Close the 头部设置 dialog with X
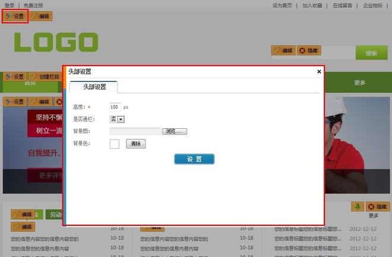392x257 pixels. click(319, 72)
